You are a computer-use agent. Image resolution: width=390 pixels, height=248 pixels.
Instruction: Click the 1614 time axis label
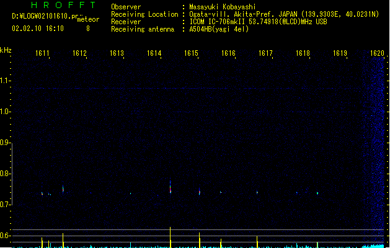(154, 53)
